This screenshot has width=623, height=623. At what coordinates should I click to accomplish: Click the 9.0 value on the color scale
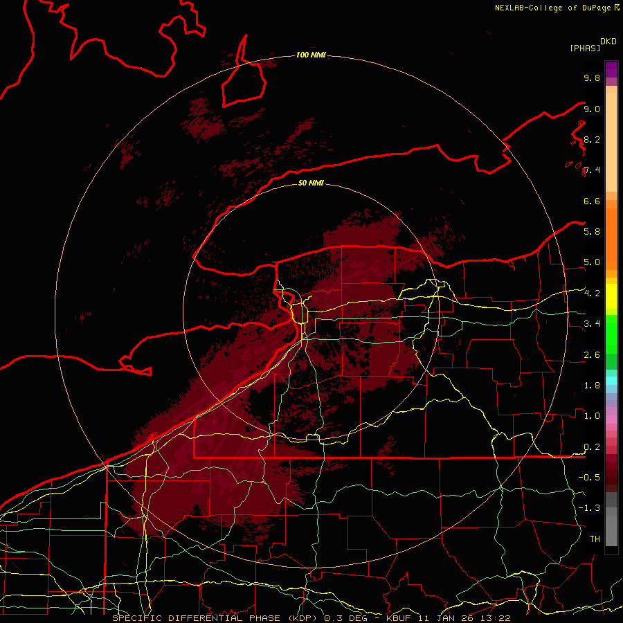pos(592,109)
